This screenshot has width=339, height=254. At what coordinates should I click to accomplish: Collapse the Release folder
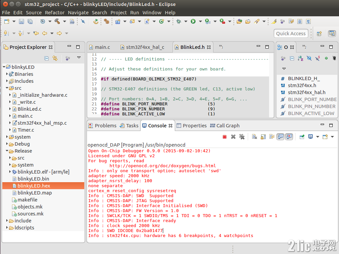(x=7, y=151)
